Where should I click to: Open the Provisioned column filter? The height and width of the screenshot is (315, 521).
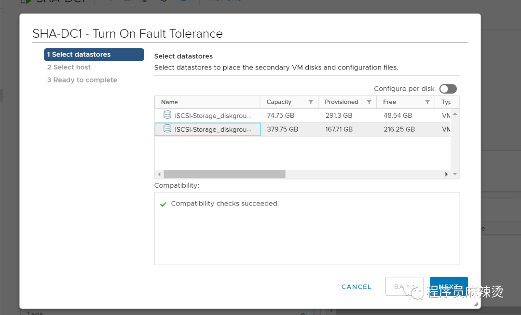[x=369, y=102]
